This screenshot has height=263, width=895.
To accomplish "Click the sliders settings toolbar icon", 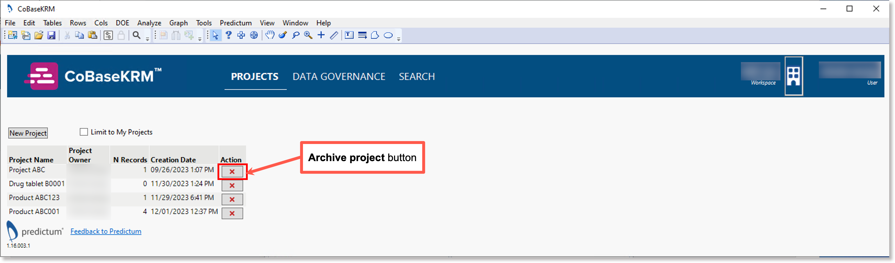I will pos(108,35).
